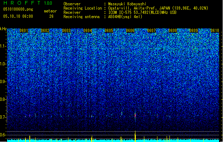
Task: Click the 0.9 kHz axis label
Action: point(3,82)
